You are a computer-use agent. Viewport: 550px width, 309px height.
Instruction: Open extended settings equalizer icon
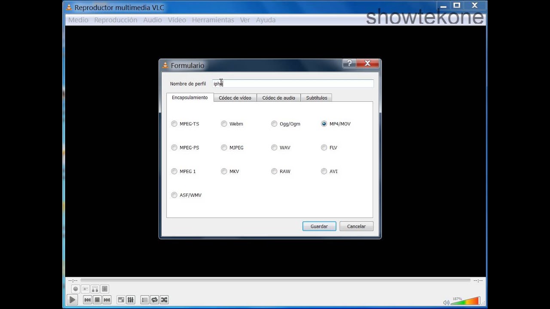pos(131,300)
